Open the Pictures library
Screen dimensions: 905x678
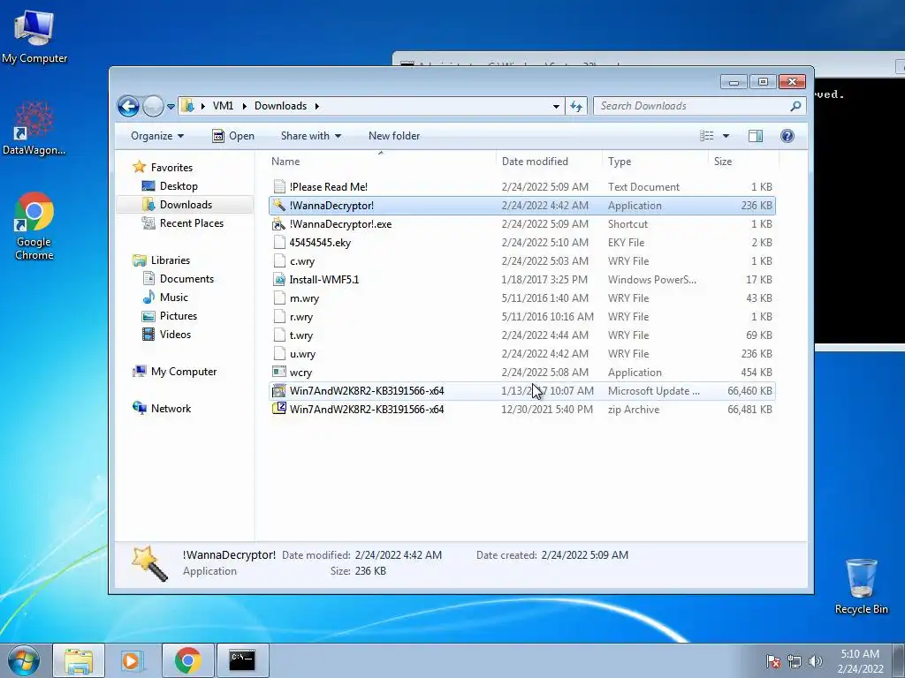pyautogui.click(x=179, y=315)
